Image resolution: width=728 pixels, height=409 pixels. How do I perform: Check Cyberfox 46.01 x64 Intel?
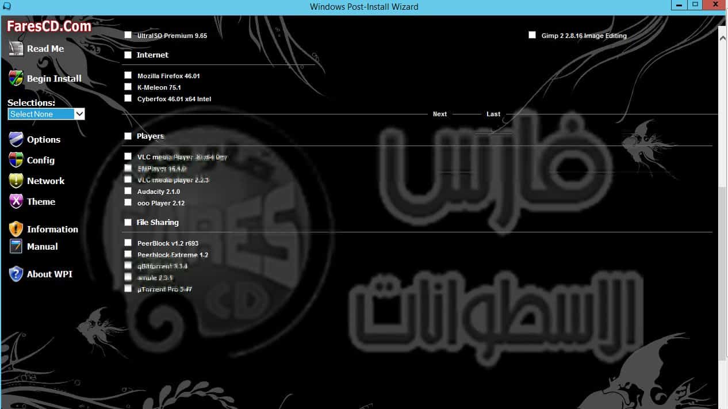click(x=128, y=98)
